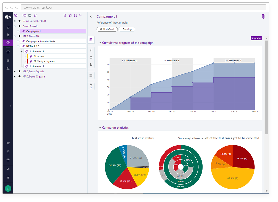Select the copy icon in the tree toolbar
The image size is (278, 202).
tap(25, 15)
